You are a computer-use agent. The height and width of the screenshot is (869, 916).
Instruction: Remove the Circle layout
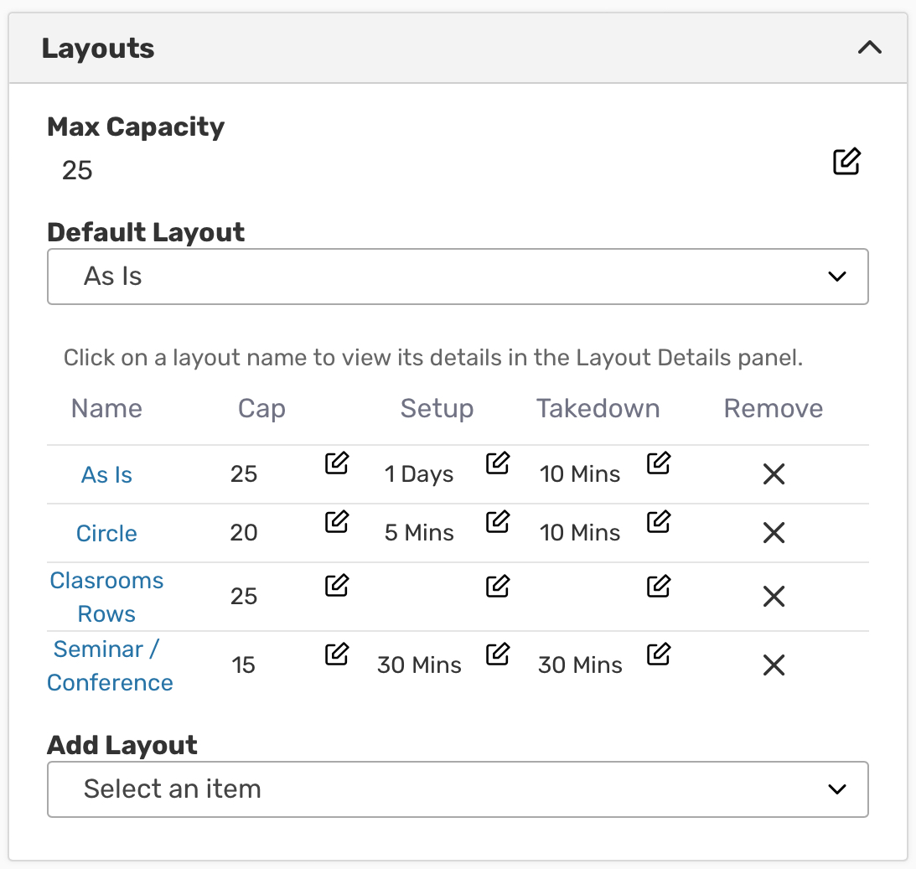click(774, 533)
